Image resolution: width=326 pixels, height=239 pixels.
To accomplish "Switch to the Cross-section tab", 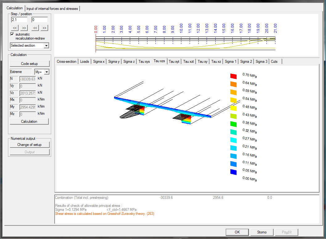I will click(x=67, y=62).
